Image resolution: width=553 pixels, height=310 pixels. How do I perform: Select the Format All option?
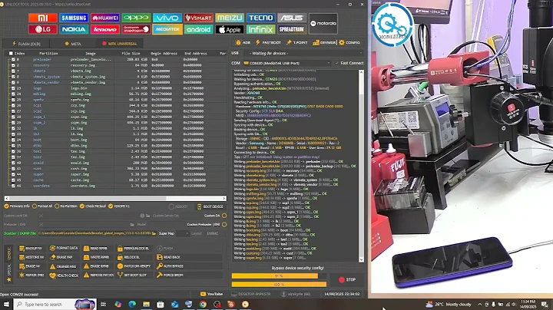pyautogui.click(x=42, y=206)
